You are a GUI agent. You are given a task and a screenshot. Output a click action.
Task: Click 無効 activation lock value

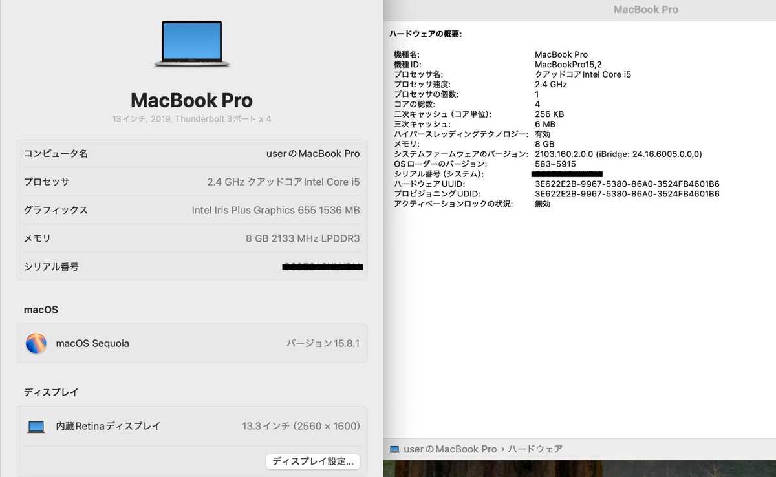tap(543, 204)
